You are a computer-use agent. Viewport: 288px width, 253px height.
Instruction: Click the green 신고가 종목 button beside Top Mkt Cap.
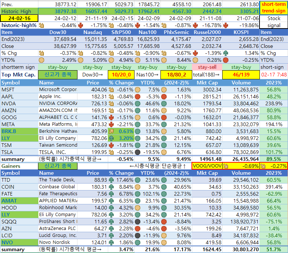click(58, 75)
